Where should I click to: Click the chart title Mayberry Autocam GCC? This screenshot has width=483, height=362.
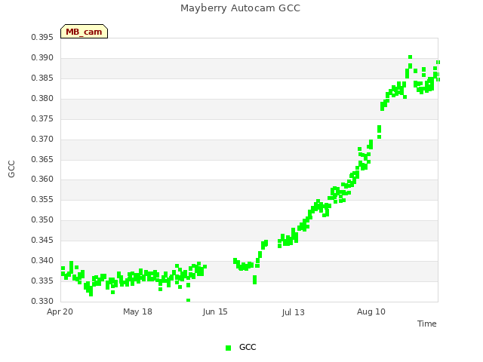(240, 8)
